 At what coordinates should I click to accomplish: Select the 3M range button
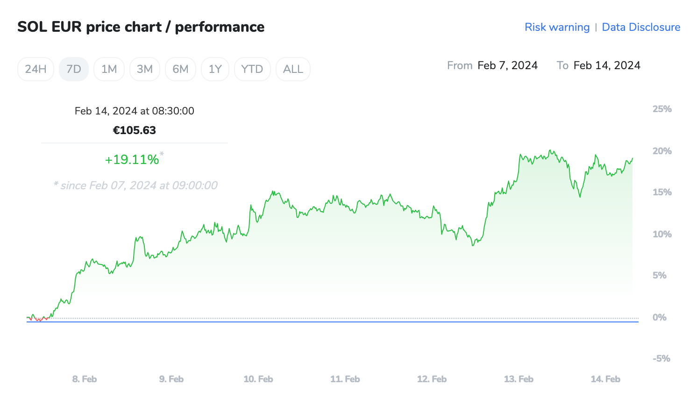click(145, 69)
